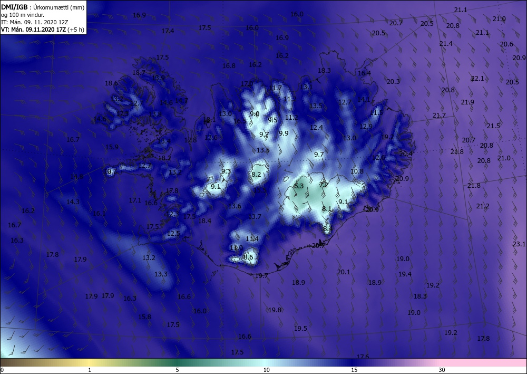Click the '(+5 h)' forecast offset text
This screenshot has width=527, height=374.
coord(76,30)
